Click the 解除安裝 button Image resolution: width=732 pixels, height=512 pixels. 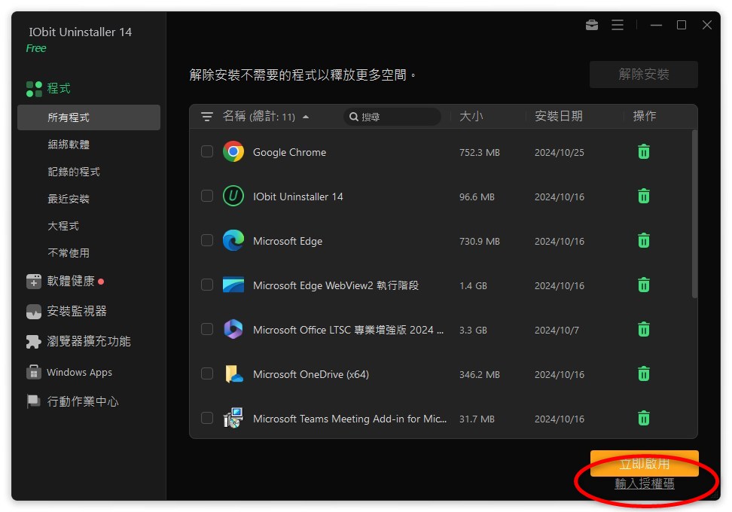(643, 75)
